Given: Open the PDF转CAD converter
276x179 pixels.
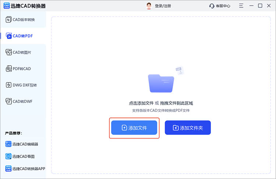Looking at the screenshot, I should click(x=23, y=69).
